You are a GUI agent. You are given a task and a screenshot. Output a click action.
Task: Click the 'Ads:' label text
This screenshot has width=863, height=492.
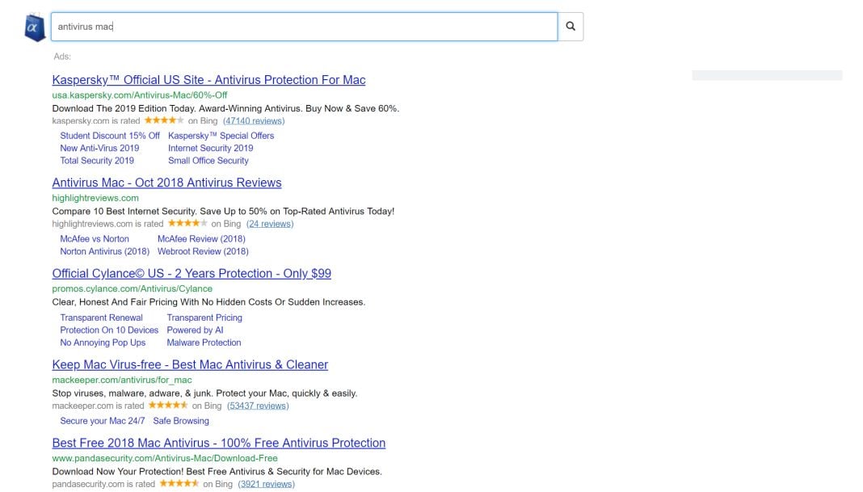(x=62, y=57)
